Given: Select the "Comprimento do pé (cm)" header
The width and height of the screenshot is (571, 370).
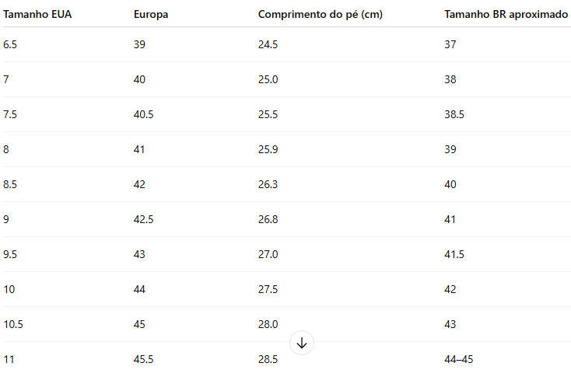Looking at the screenshot, I should [x=320, y=15].
